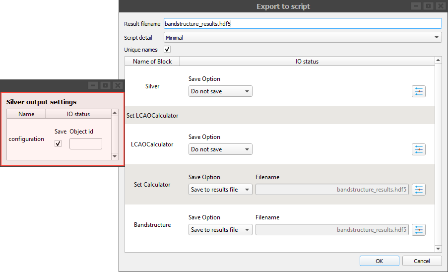Minimize the Silver output settings window
Screen dimensions: 448x272
coord(93,85)
